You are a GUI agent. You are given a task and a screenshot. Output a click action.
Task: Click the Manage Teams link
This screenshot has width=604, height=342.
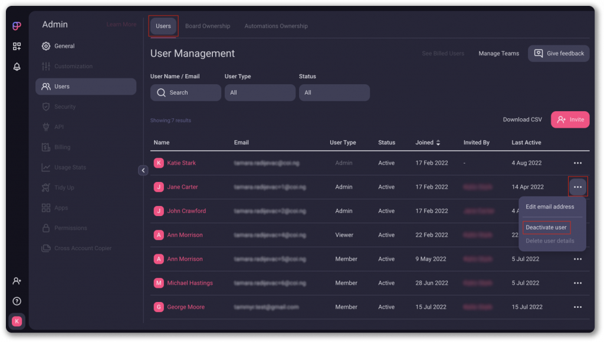pos(498,54)
